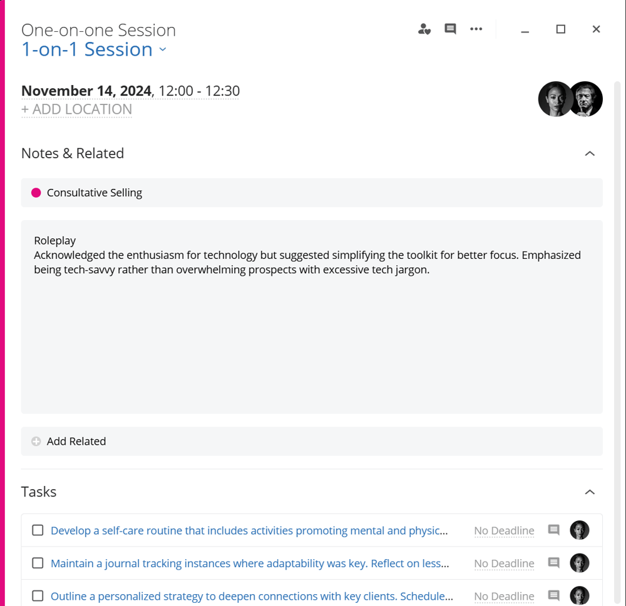The height and width of the screenshot is (606, 626).
Task: Click the pink Consultative Selling color dot
Action: 36,193
